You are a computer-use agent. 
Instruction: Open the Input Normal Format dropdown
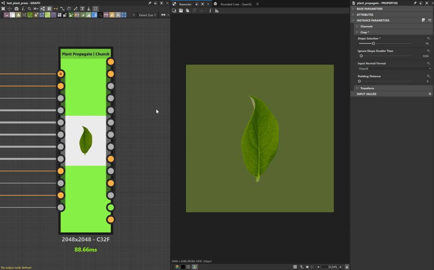tap(394, 68)
